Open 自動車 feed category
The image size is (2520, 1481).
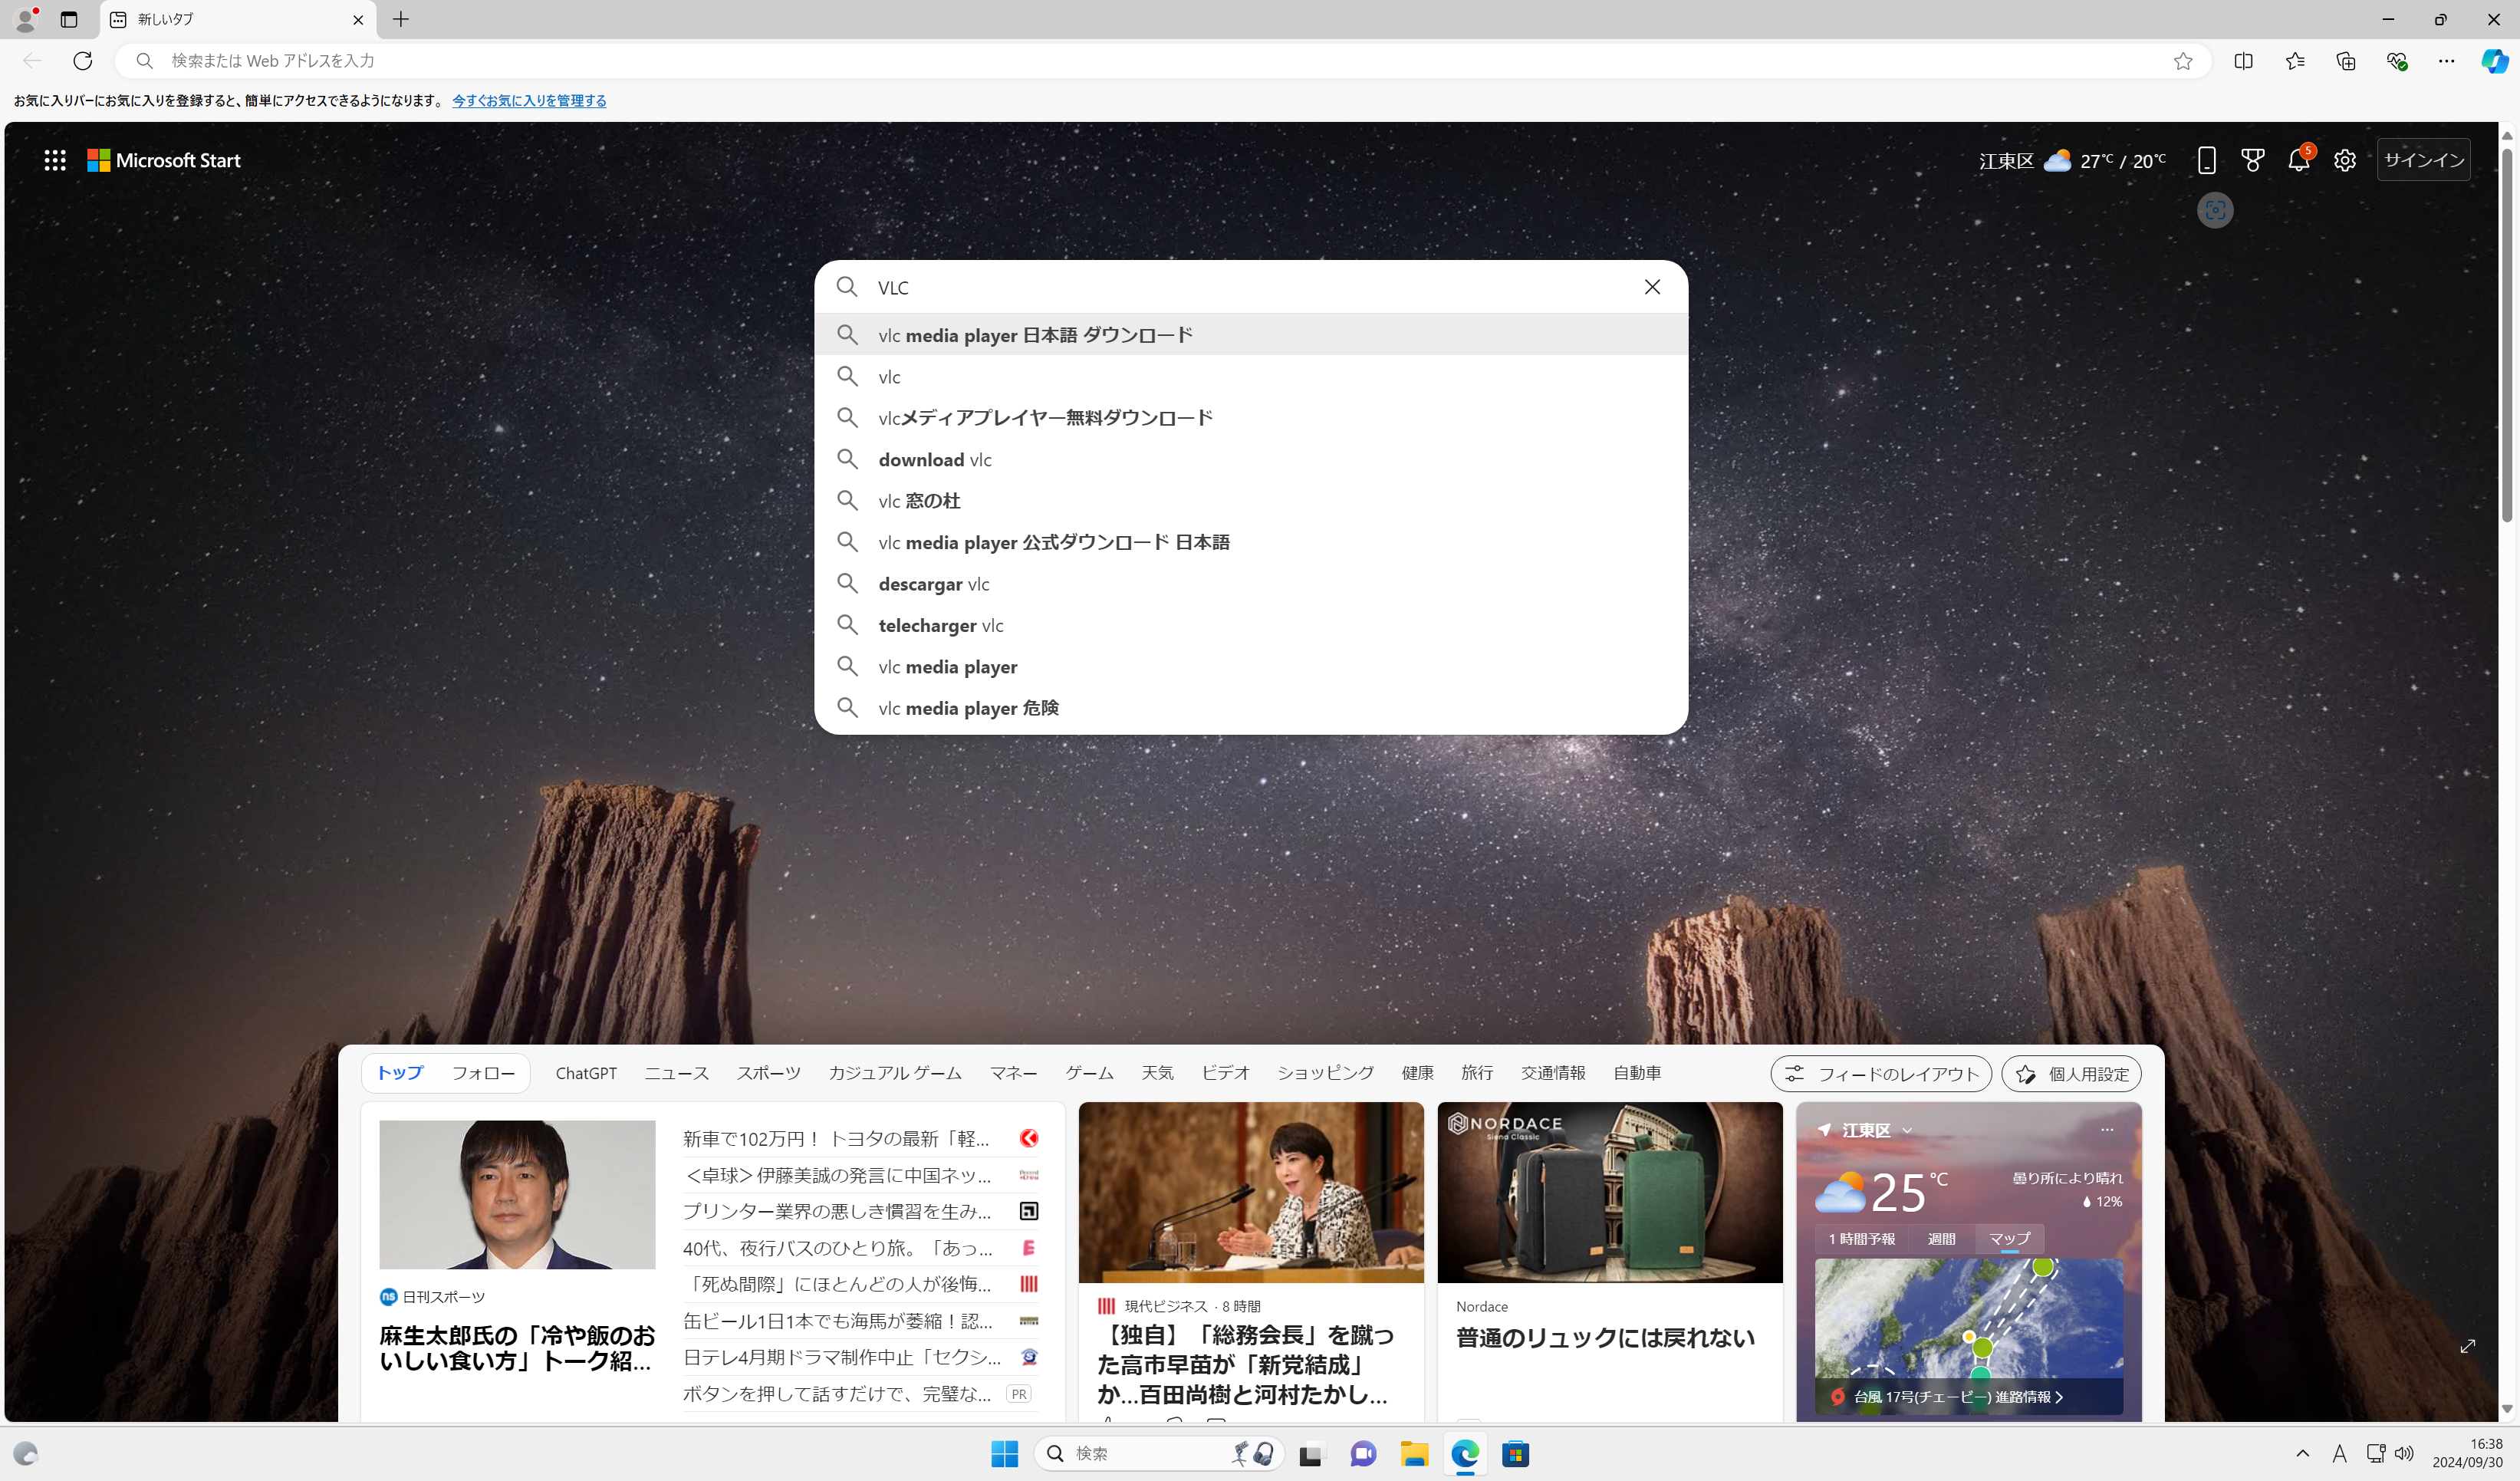pos(1637,1073)
